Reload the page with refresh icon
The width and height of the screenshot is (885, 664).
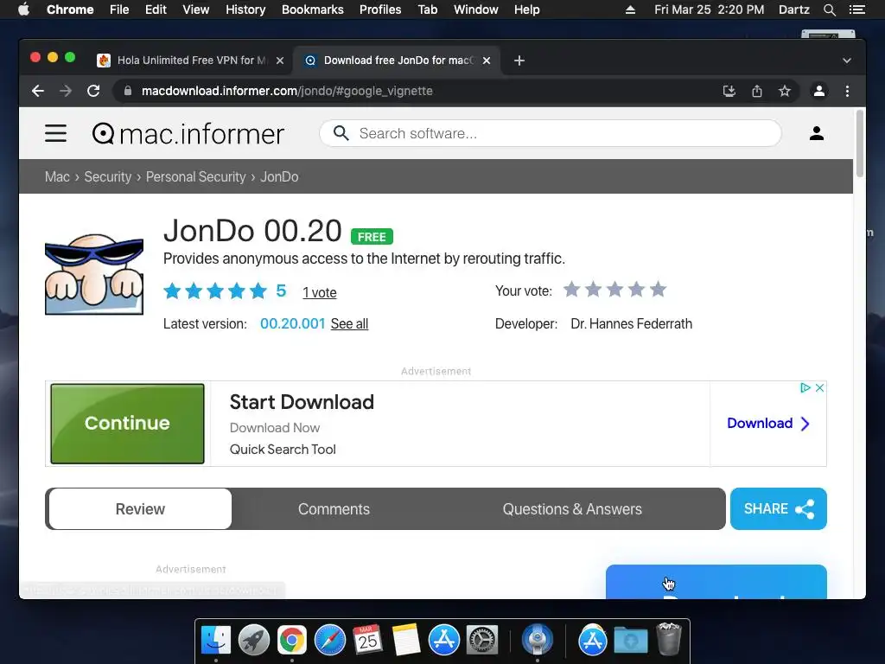(x=93, y=91)
